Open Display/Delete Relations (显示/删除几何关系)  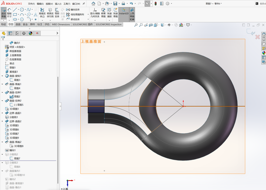95,13
